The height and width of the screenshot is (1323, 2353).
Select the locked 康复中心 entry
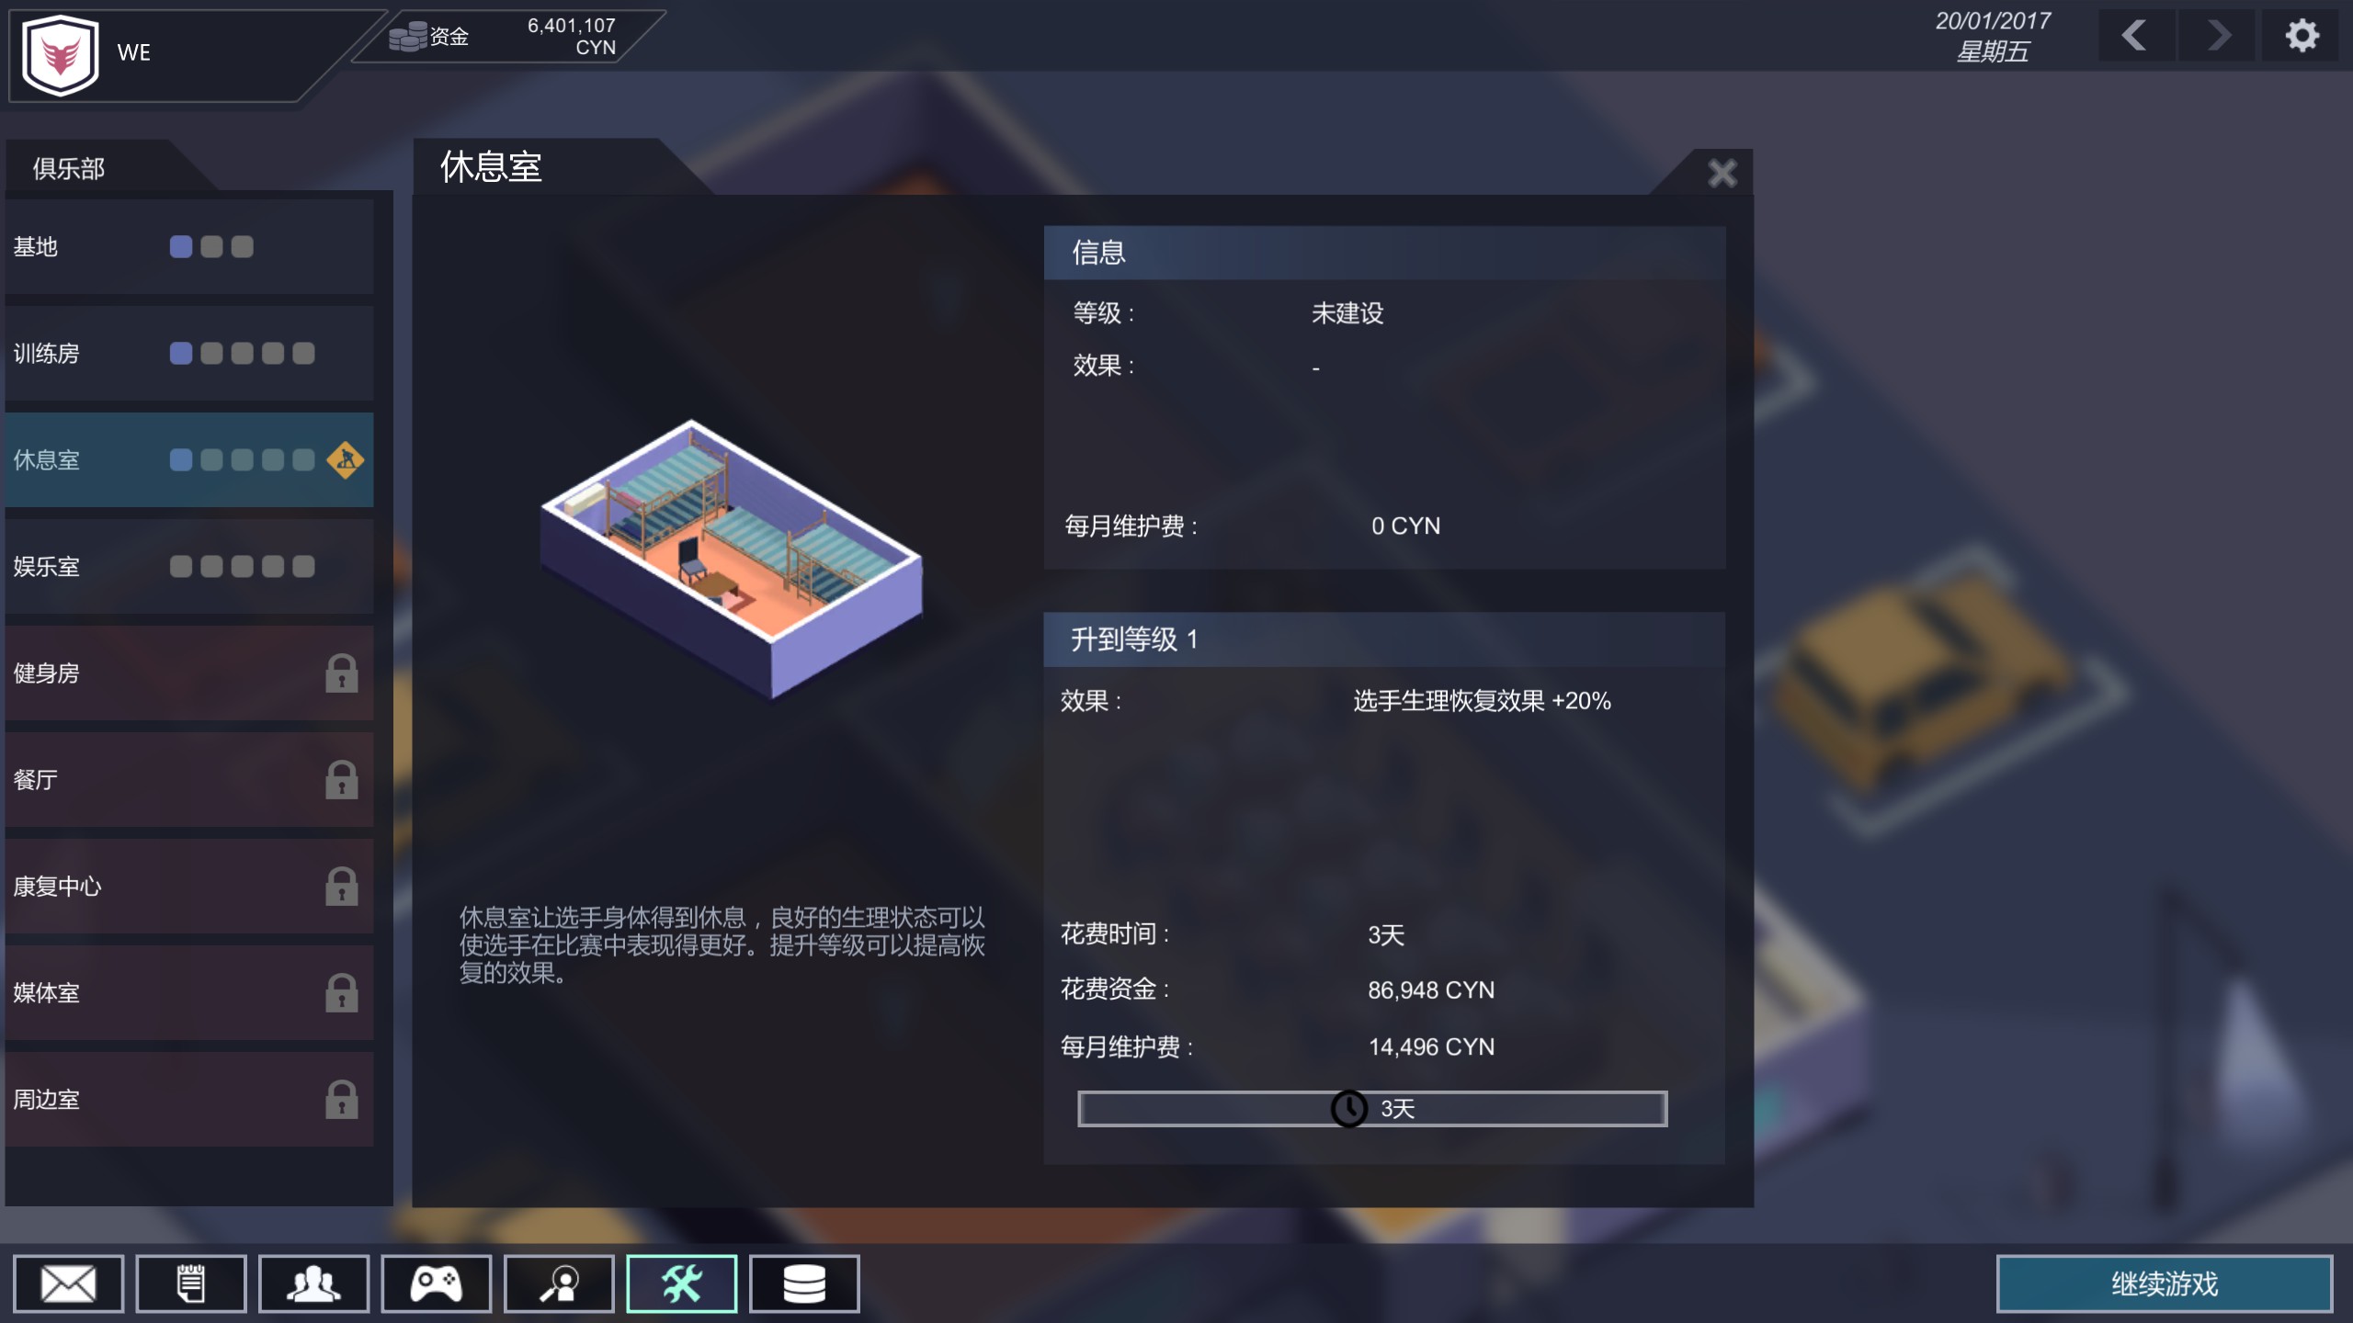[x=189, y=886]
